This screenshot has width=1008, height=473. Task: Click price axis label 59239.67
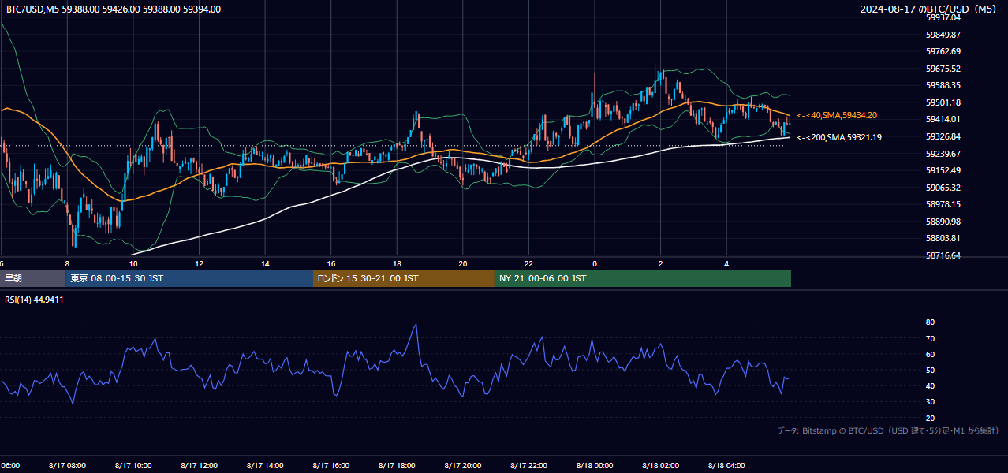[x=943, y=154]
